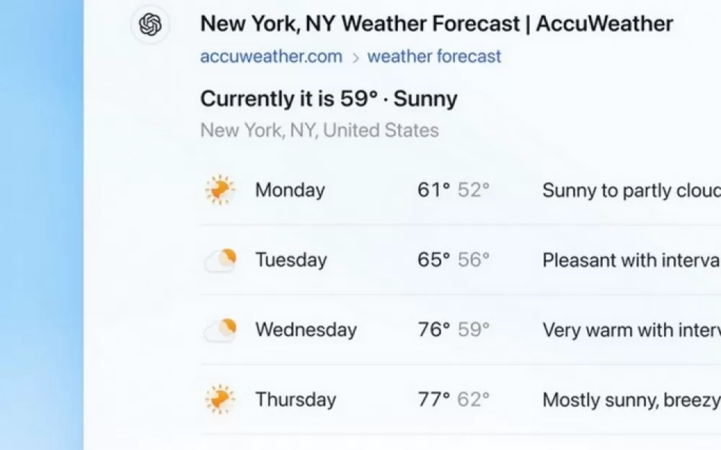The width and height of the screenshot is (721, 450).
Task: Select the Wednesday forecast row label
Action: point(306,330)
